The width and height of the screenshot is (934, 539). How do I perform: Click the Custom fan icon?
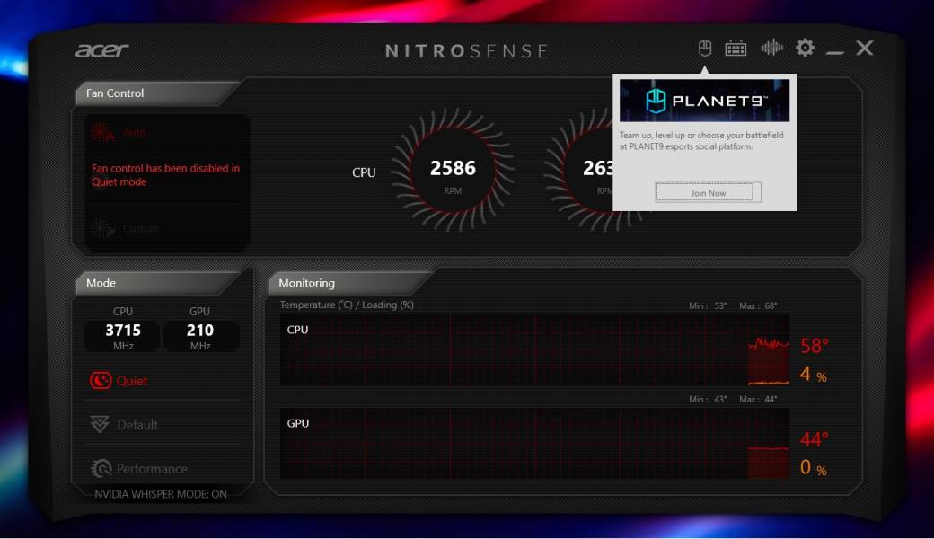pos(101,228)
